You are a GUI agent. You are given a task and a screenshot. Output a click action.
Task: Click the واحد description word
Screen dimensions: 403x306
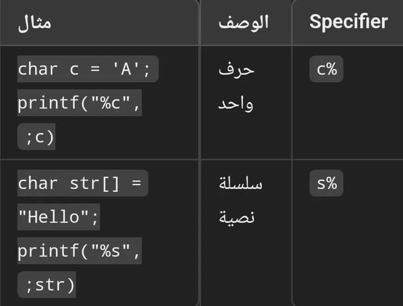pyautogui.click(x=236, y=103)
